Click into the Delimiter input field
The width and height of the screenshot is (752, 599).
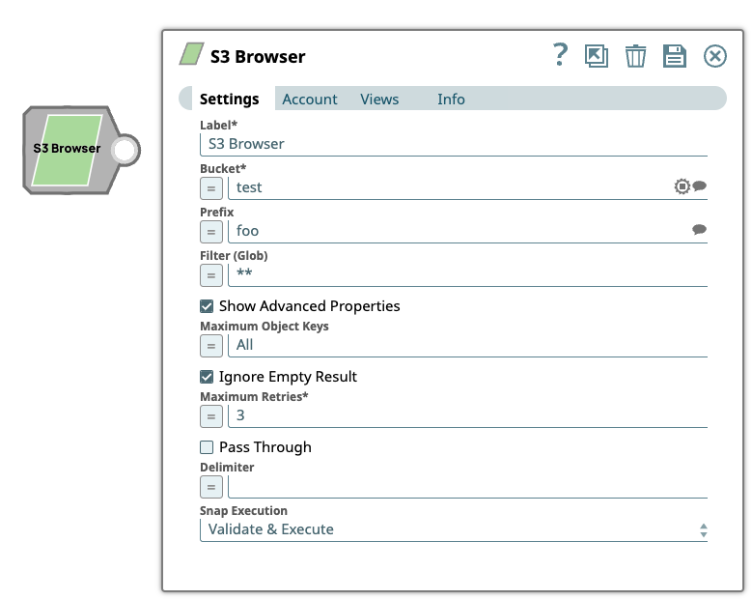[x=467, y=486]
